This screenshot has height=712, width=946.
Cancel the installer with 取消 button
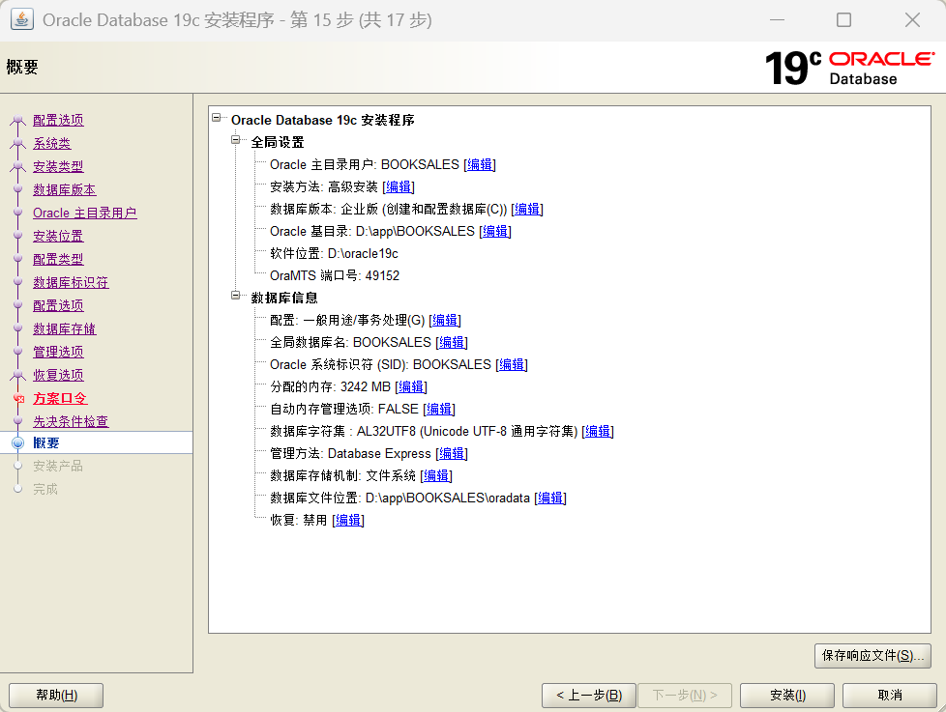coord(890,696)
